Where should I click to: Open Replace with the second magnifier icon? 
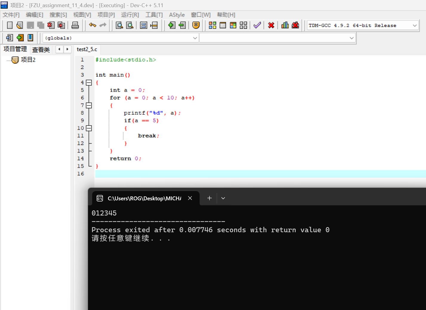point(130,25)
